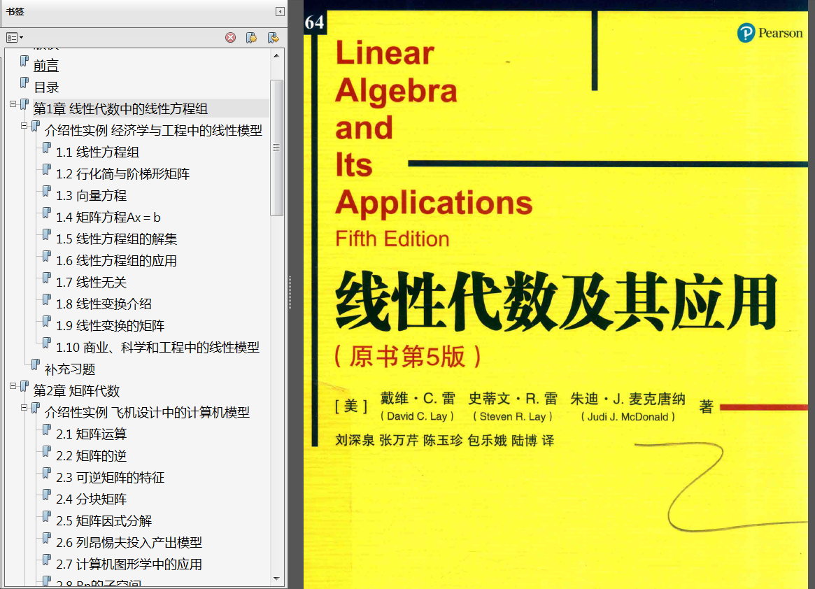815x589 pixels.
Task: Open 1.6 线性方程组的应用
Action: (116, 260)
